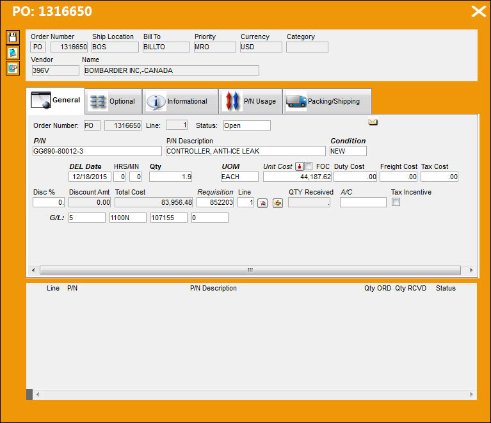Image resolution: width=491 pixels, height=423 pixels.
Task: Click General panel scrollbar left arrow
Action: coord(33,270)
